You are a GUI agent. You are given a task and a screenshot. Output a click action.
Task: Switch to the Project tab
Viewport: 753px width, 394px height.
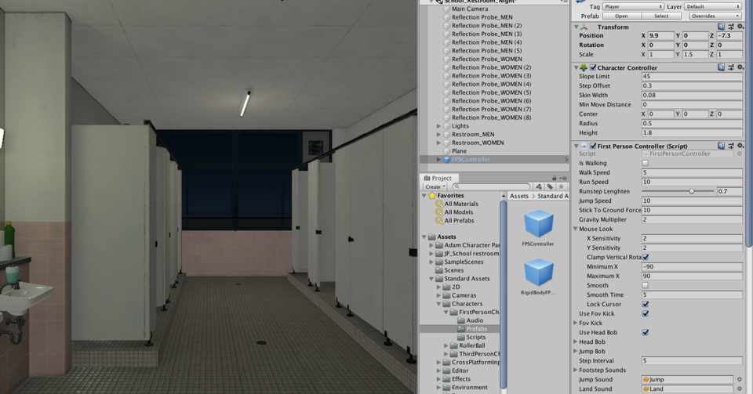(x=438, y=178)
